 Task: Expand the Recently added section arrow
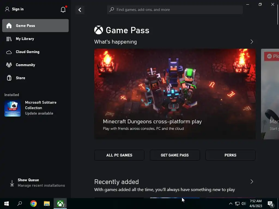[251, 182]
